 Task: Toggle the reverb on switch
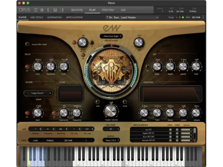point(27,113)
